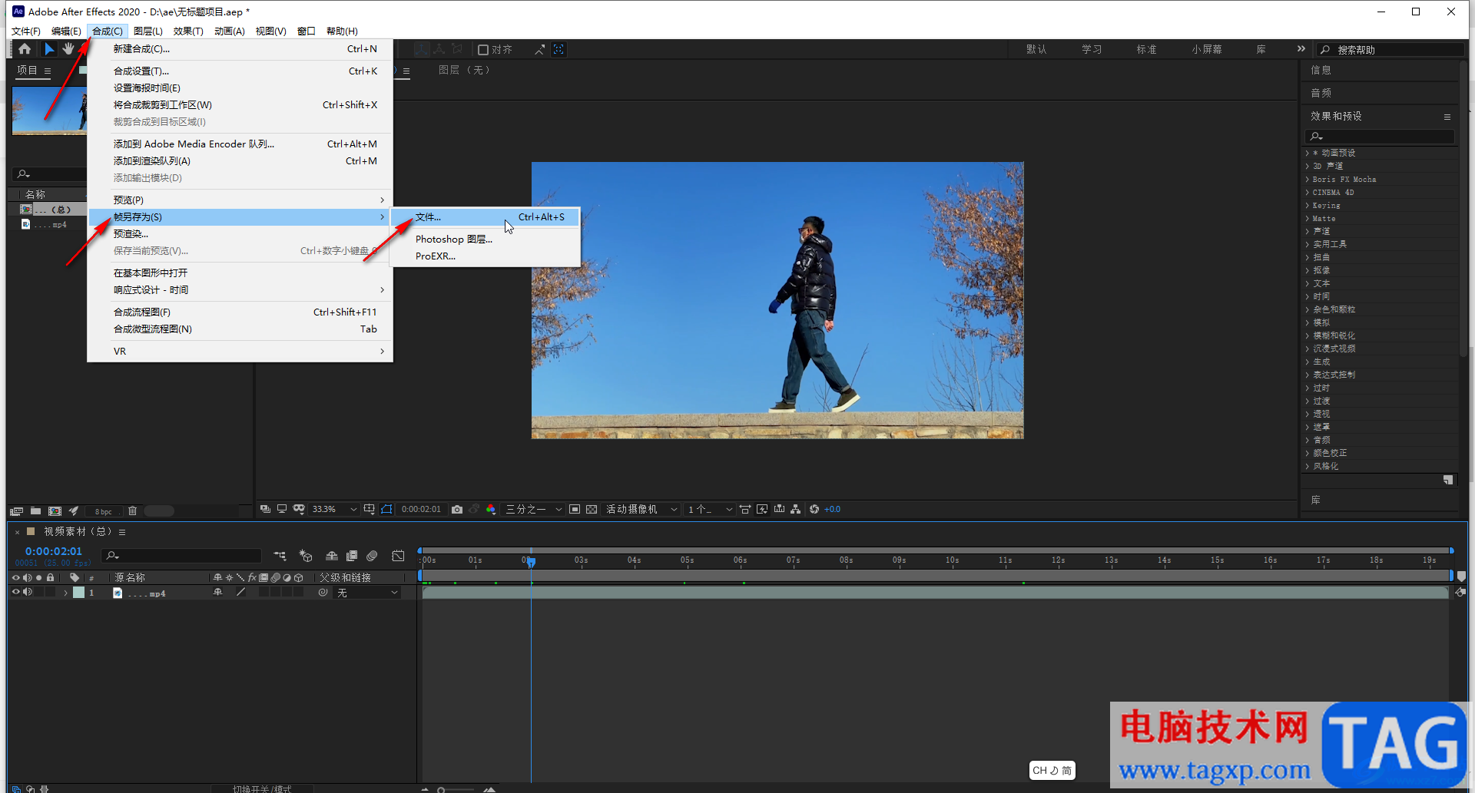Click the frame blending icon in timeline

pos(352,556)
